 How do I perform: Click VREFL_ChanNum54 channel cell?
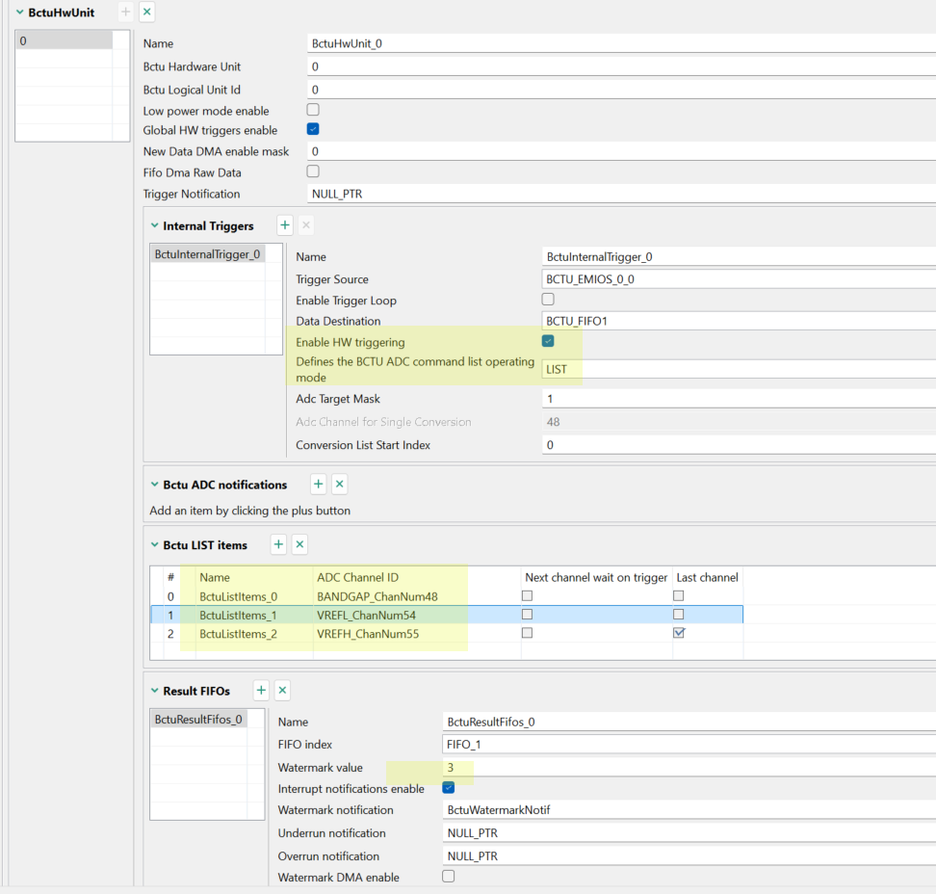[x=367, y=616]
